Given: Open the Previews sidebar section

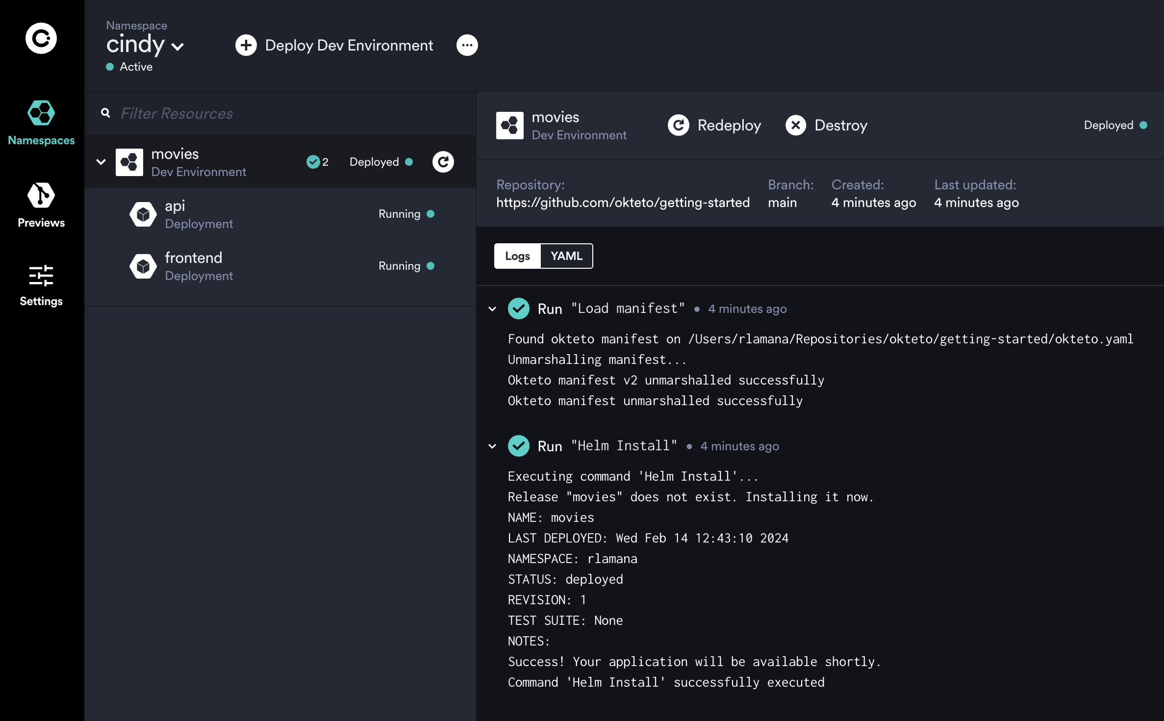Looking at the screenshot, I should click(41, 205).
